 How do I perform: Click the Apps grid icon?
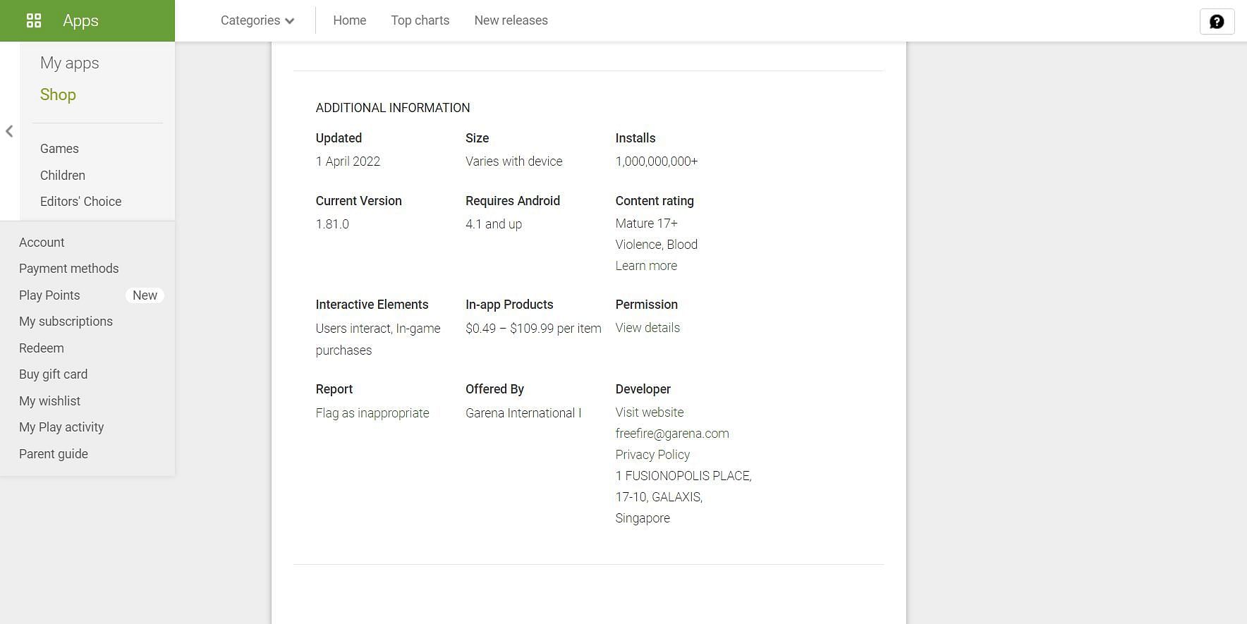pyautogui.click(x=34, y=20)
